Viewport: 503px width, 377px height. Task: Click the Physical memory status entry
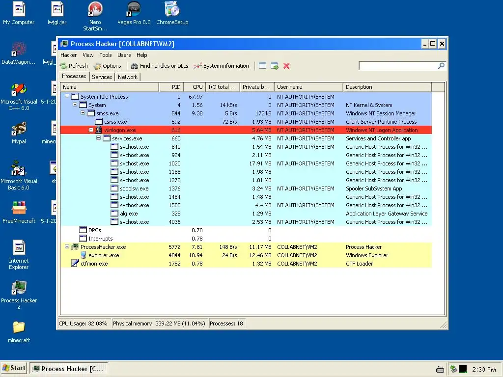coord(159,323)
